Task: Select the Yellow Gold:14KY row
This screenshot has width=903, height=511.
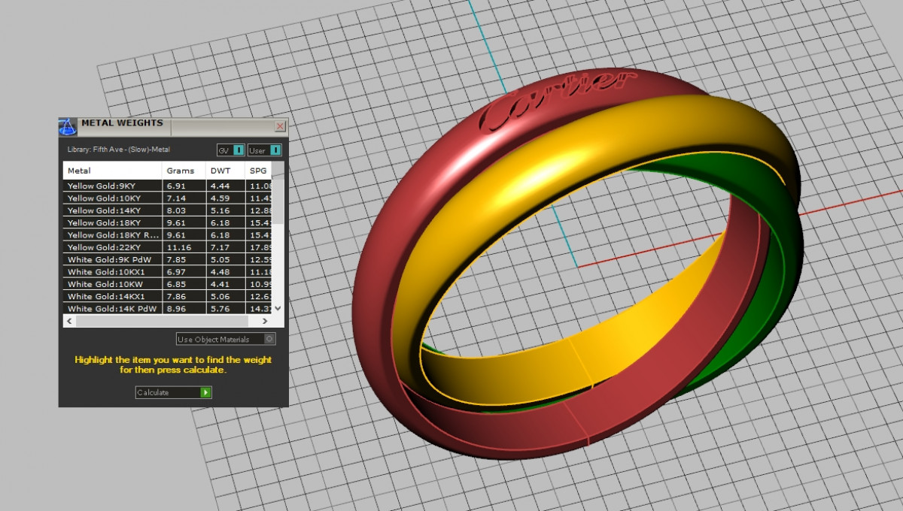Action: 113,210
